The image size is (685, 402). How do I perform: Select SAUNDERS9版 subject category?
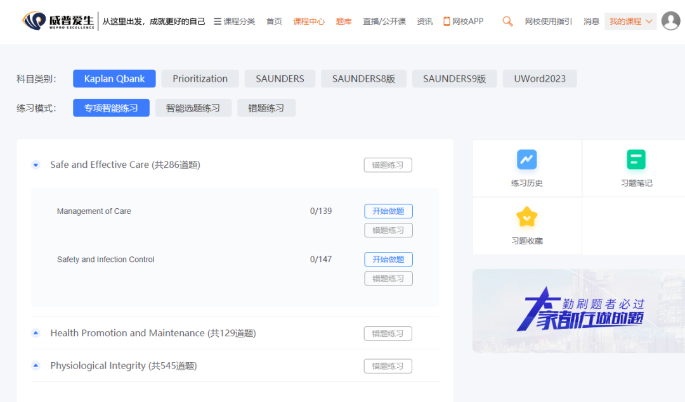click(454, 79)
